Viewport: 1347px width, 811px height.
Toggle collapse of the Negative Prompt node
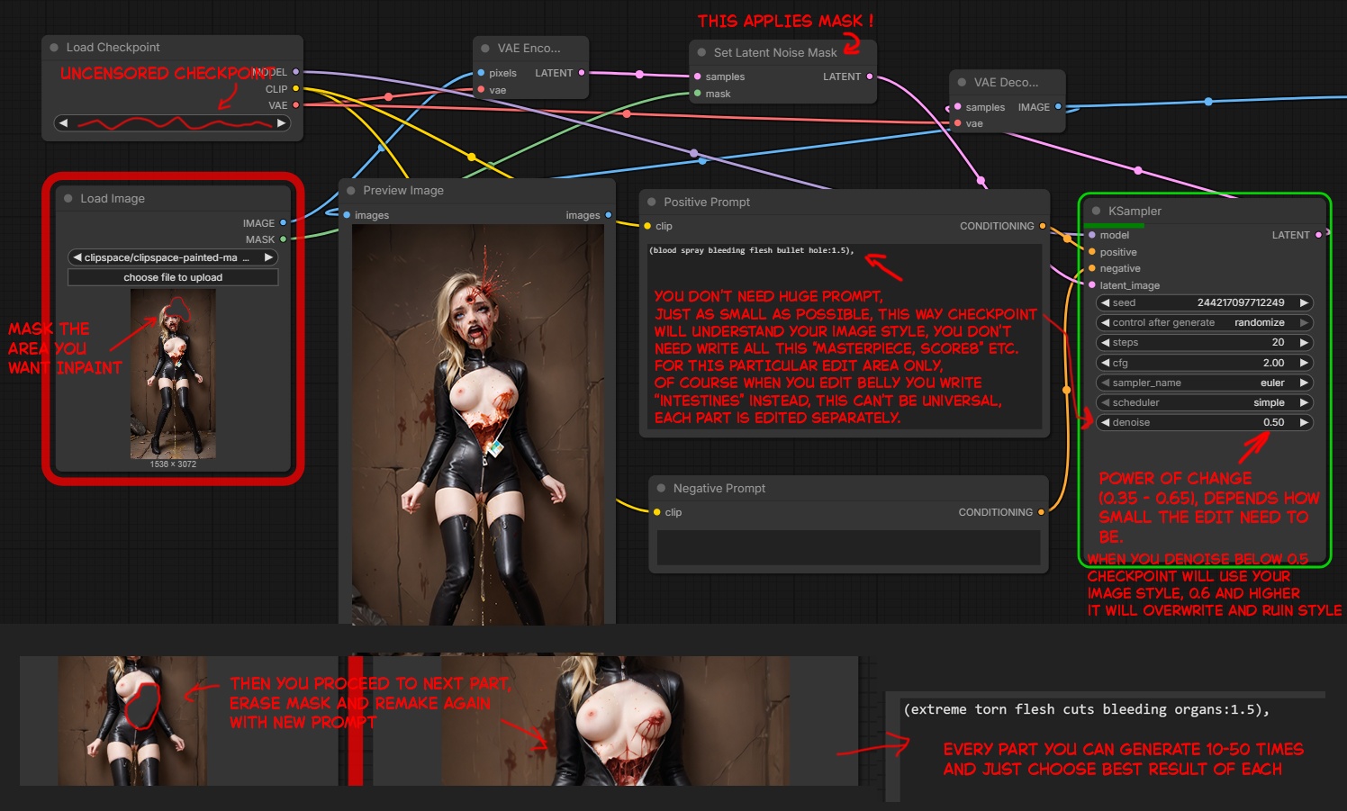(x=661, y=489)
